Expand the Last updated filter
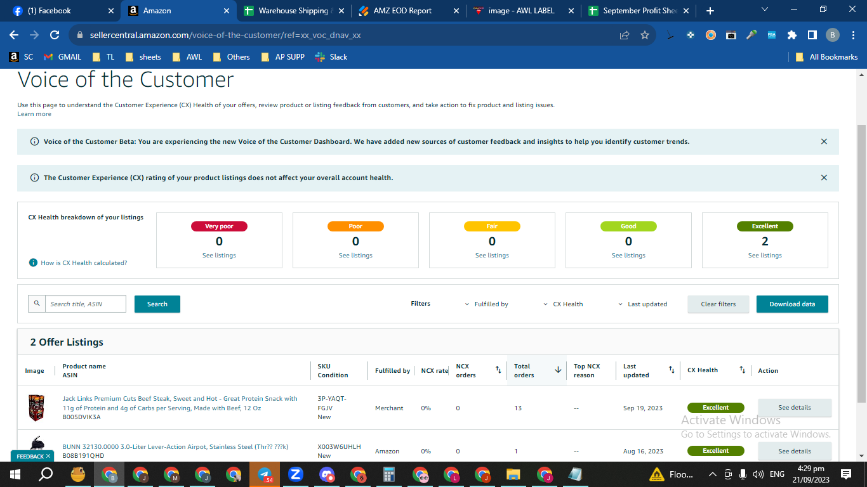The width and height of the screenshot is (867, 487). pyautogui.click(x=642, y=304)
